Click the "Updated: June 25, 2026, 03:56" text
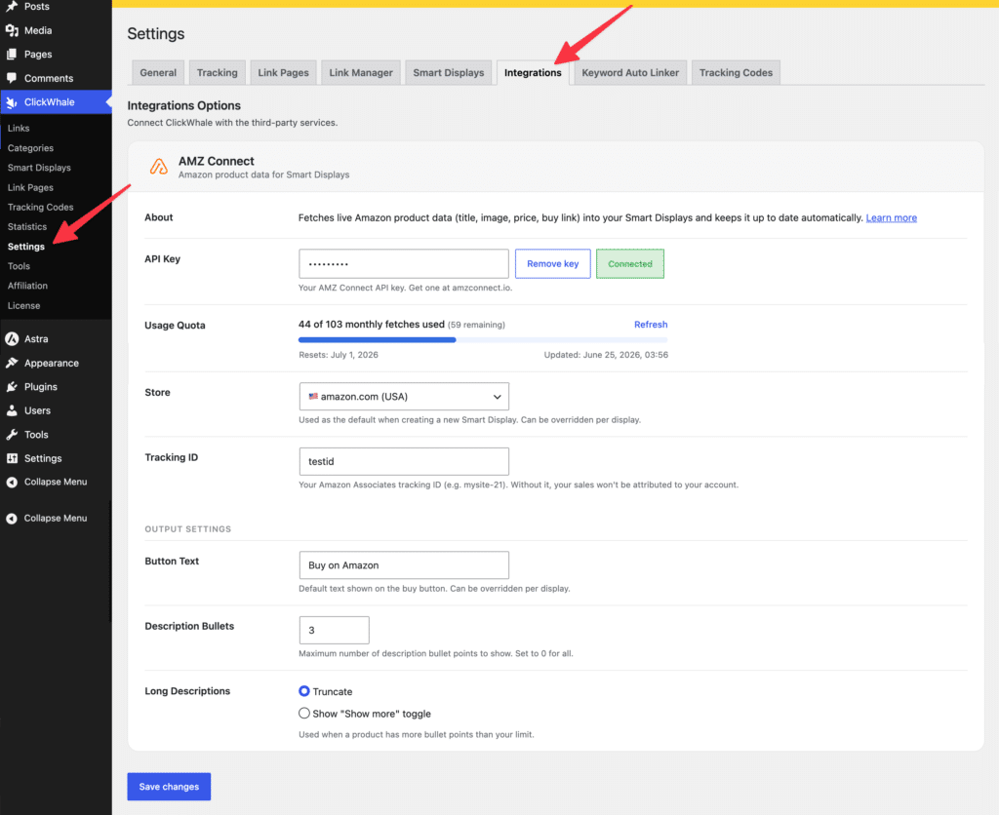The height and width of the screenshot is (815, 999). 606,355
